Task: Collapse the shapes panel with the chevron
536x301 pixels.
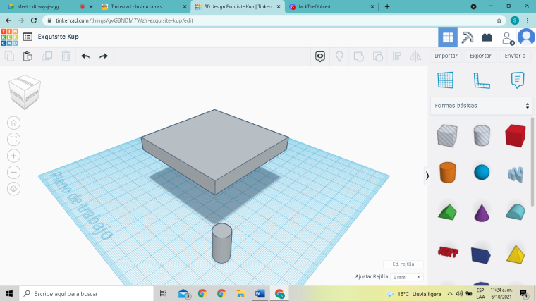Action: click(x=427, y=176)
